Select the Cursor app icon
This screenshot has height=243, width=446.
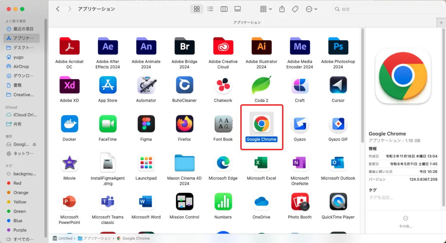[x=338, y=85]
